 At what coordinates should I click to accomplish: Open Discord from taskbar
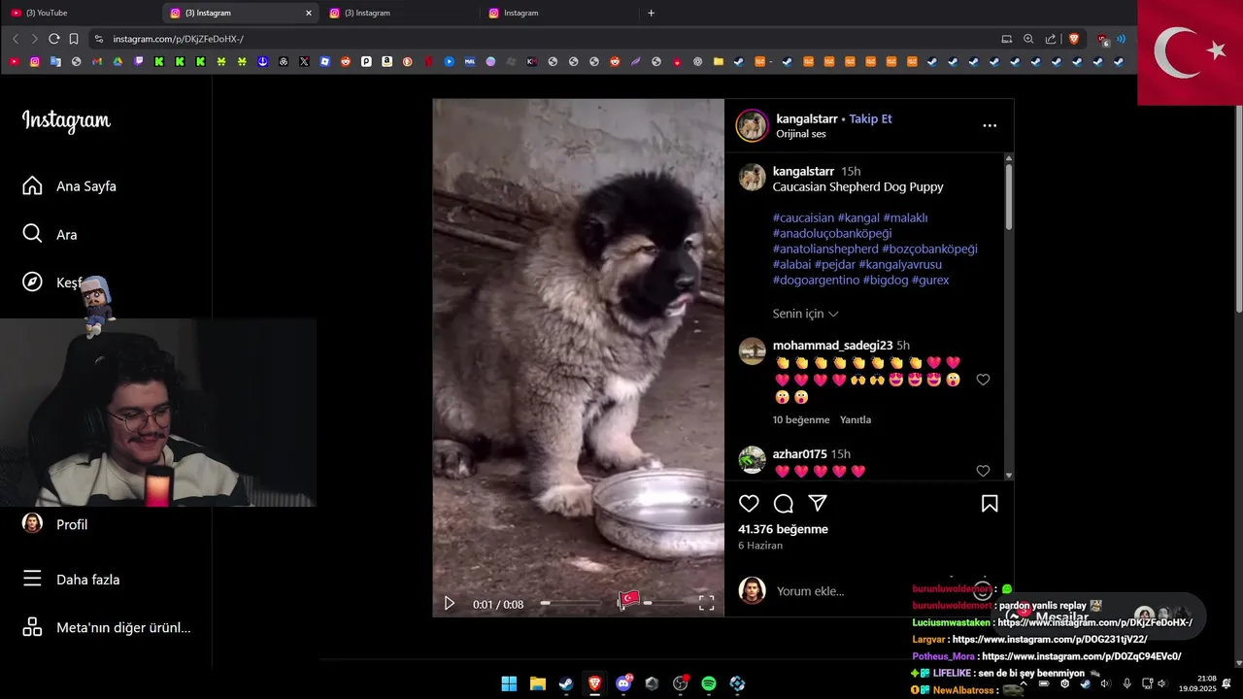tap(623, 683)
